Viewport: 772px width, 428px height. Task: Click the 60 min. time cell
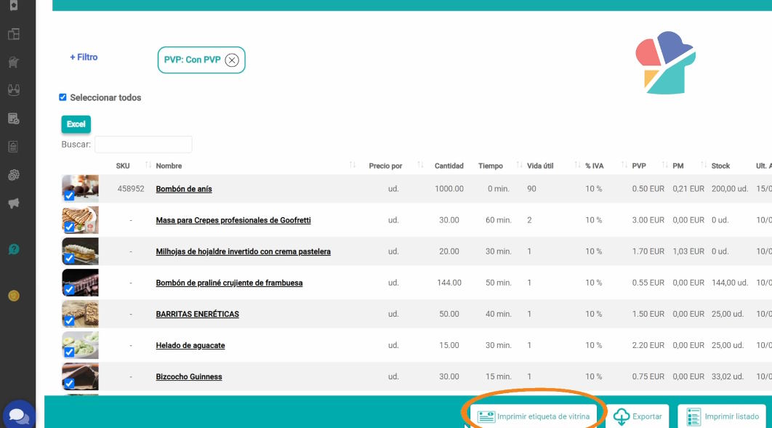coord(498,220)
